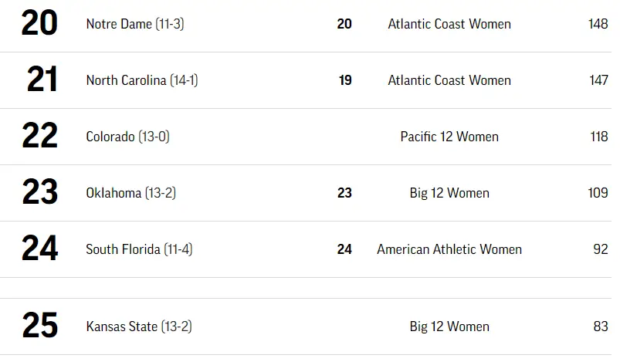Open the Pacific 12 Women conference
Image resolution: width=620 pixels, height=362 pixels.
tap(449, 137)
